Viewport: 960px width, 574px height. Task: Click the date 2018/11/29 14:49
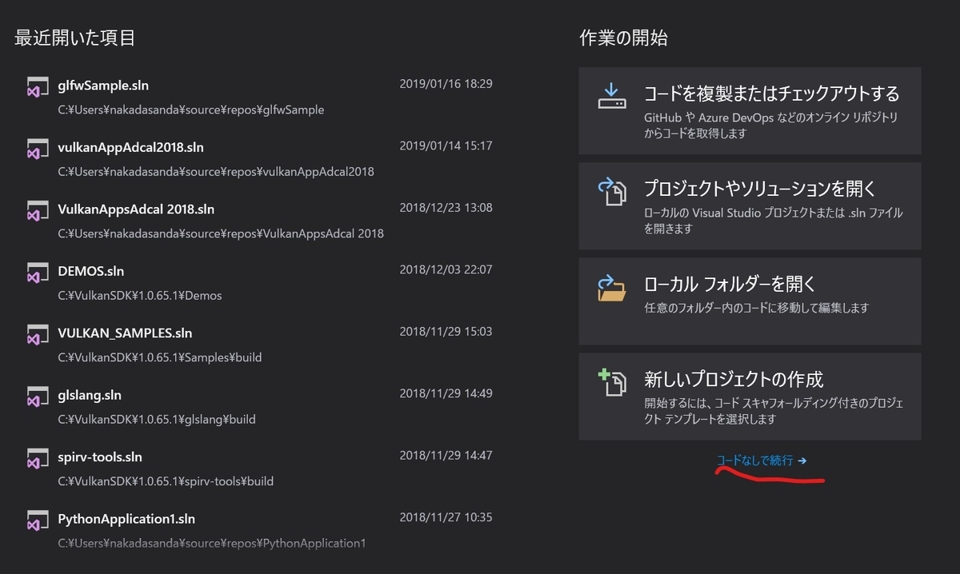click(x=446, y=393)
